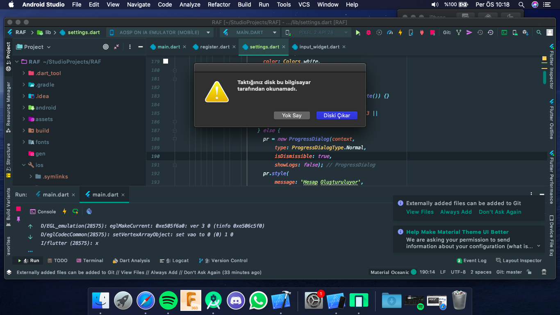The width and height of the screenshot is (560, 315).
Task: Expand the android folder in project tree
Action: tap(24, 107)
